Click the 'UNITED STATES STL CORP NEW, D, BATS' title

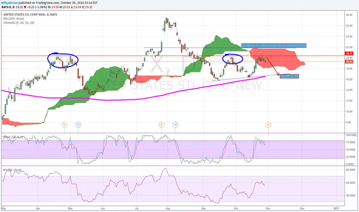coord(30,14)
